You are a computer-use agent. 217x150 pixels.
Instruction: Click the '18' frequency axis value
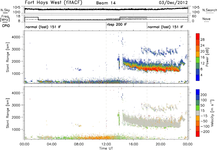tap(18, 16)
